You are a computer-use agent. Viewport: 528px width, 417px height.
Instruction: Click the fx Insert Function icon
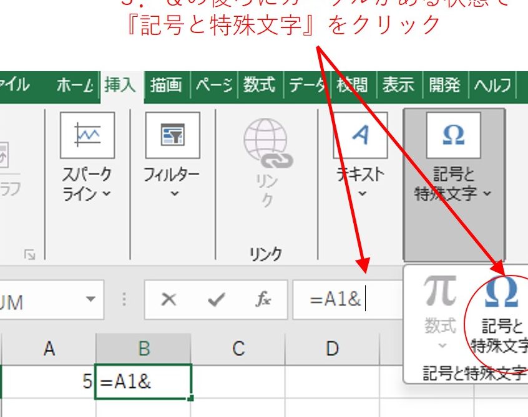click(263, 299)
